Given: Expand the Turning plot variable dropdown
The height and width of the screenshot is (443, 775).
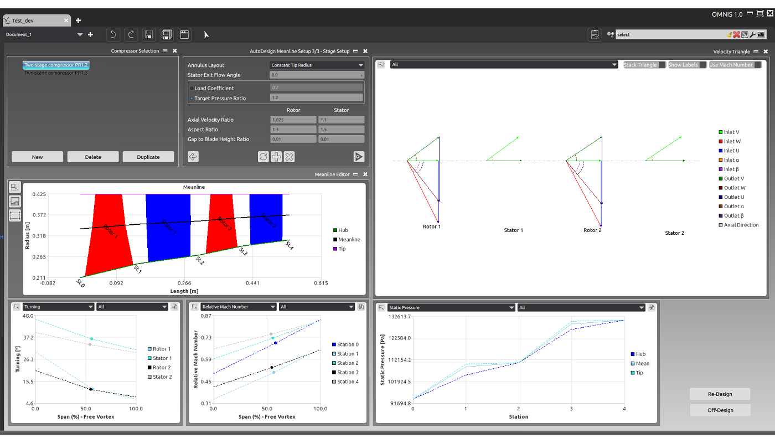Looking at the screenshot, I should click(59, 307).
